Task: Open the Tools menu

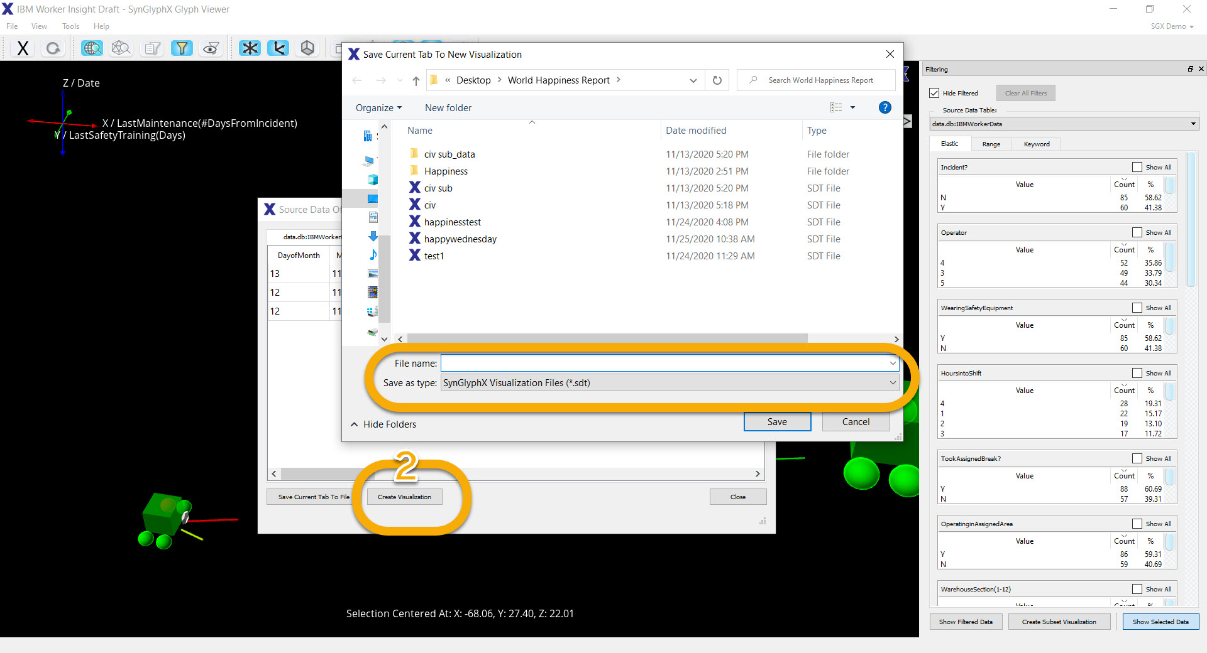Action: point(70,26)
